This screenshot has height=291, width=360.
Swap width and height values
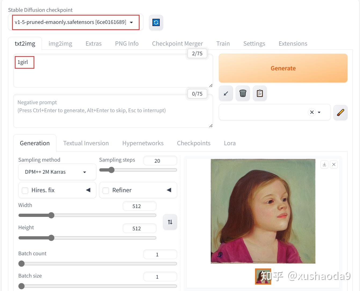coord(170,222)
